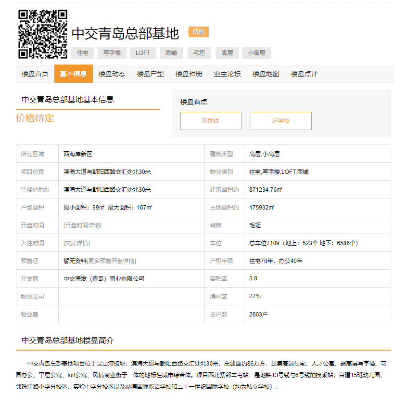Screen dimensions: 394x407
Task: Click the 2603户 total households value
Action: (258, 315)
